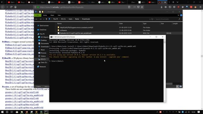This screenshot has height=114, width=203.
Task: Open page actions three-dot menu in address bar
Action: [x=134, y=7]
